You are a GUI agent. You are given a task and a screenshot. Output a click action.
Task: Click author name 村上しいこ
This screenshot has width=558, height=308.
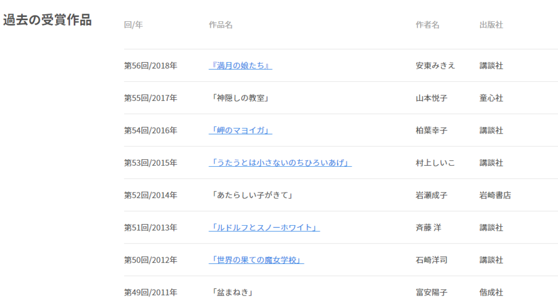tap(435, 163)
